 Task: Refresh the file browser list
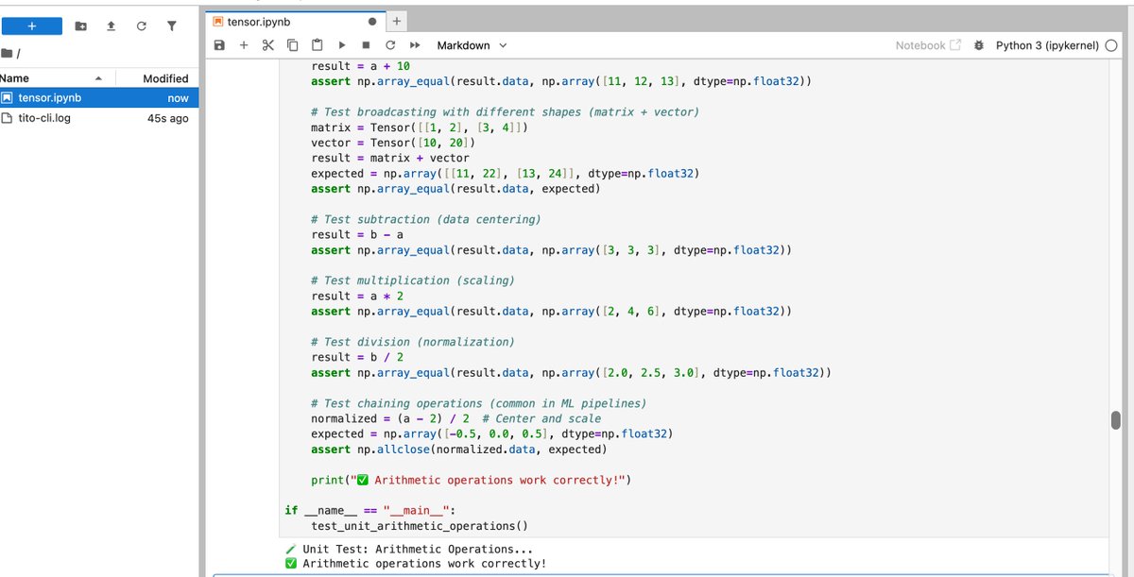[141, 26]
